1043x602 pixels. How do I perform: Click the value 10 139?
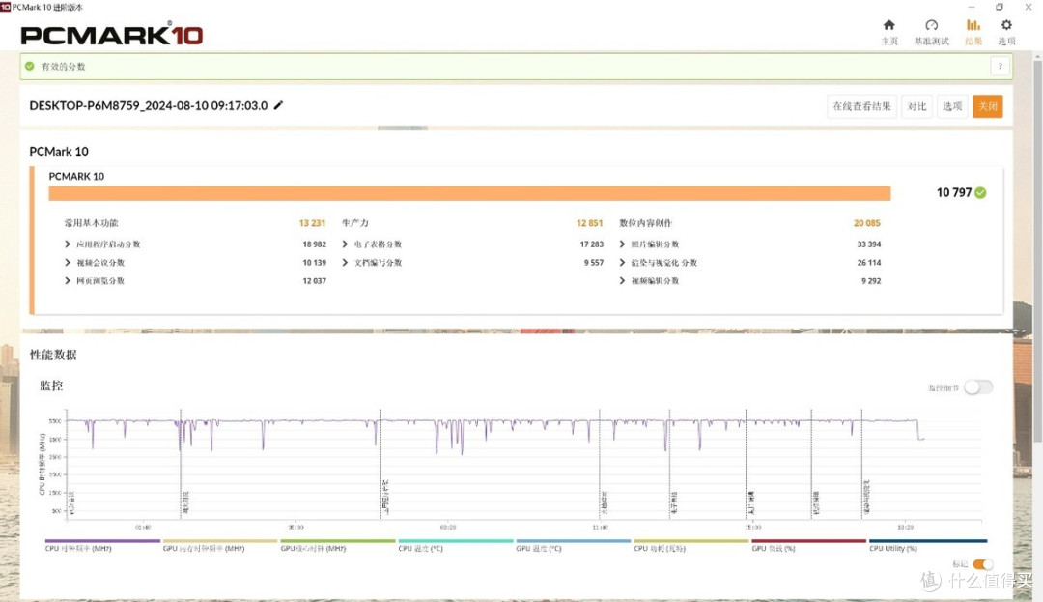[314, 262]
